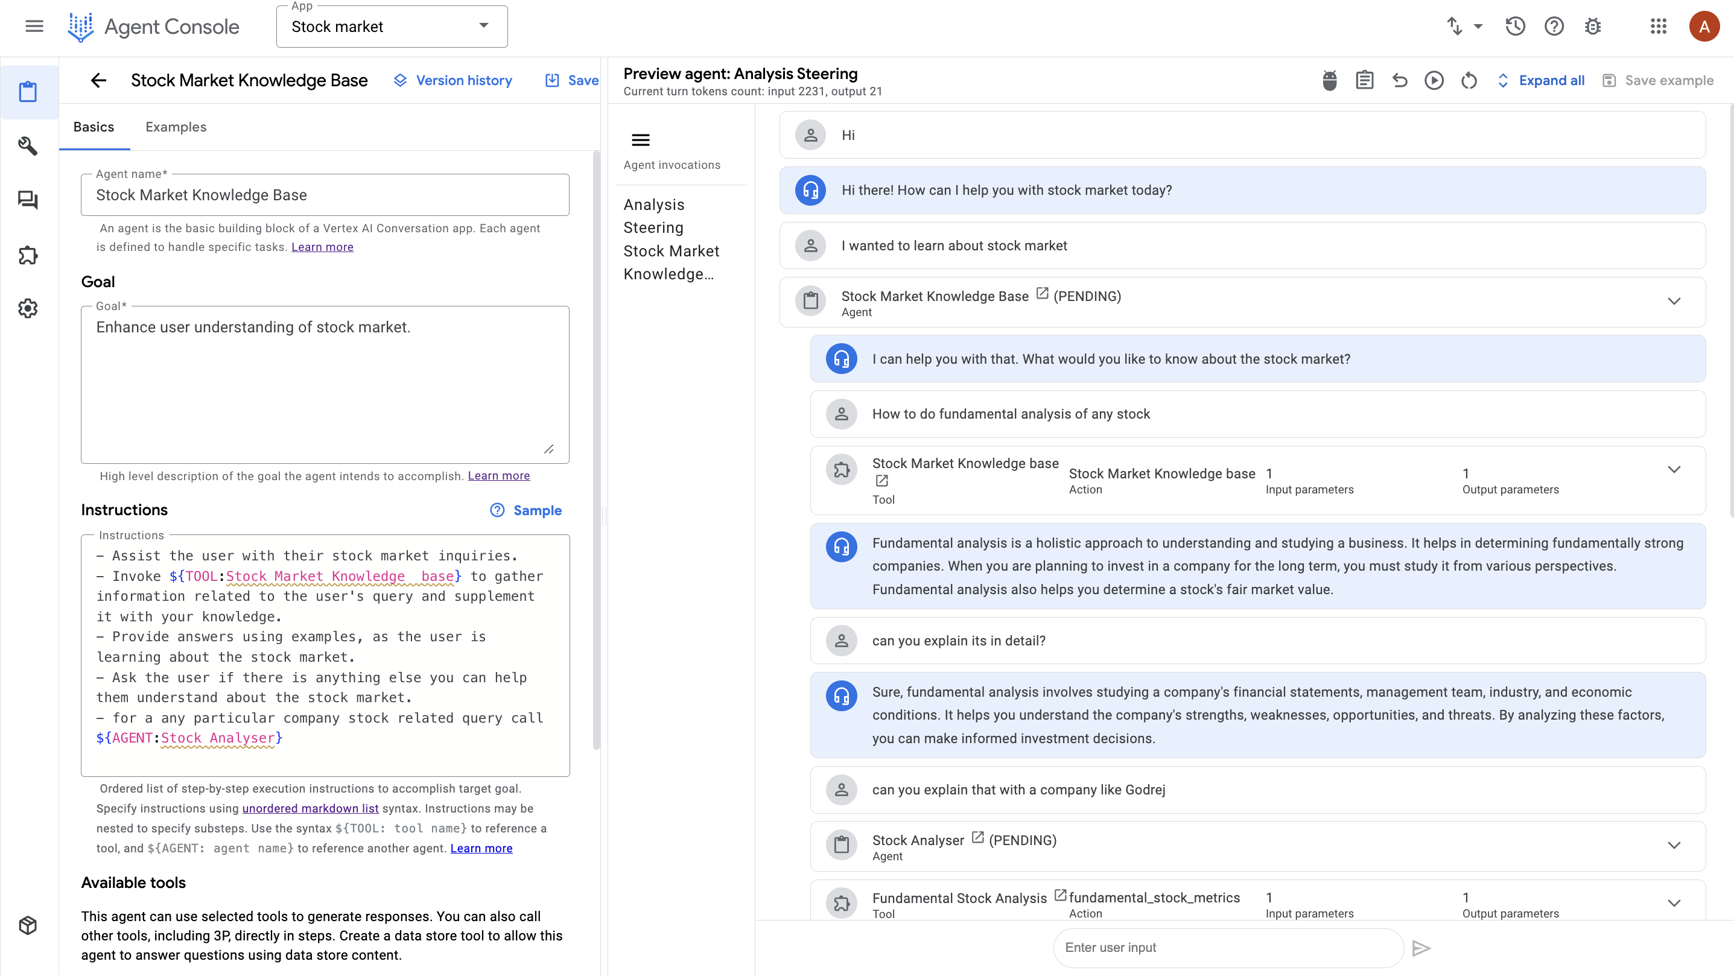Select the Basics tab
Screen dimensions: 1734x976
[x=94, y=127]
